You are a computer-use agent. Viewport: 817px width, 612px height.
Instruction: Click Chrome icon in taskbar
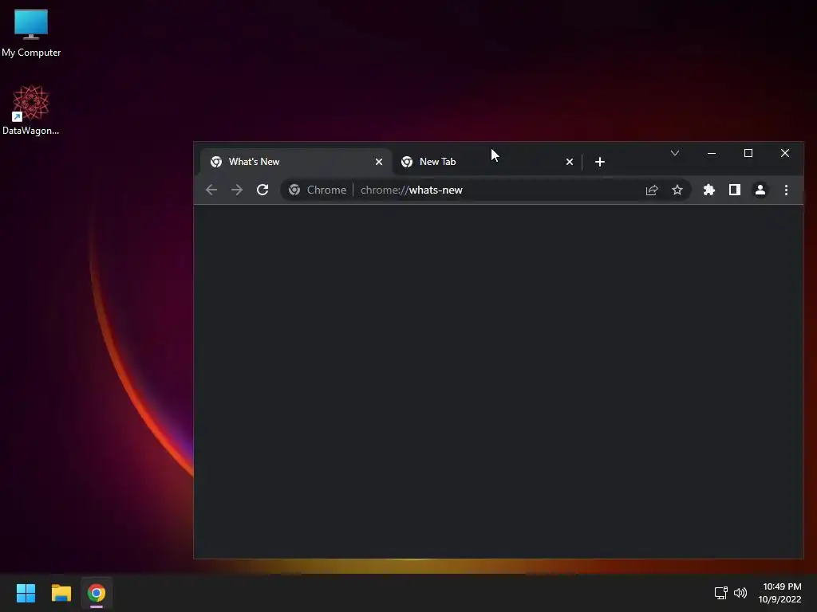tap(97, 593)
